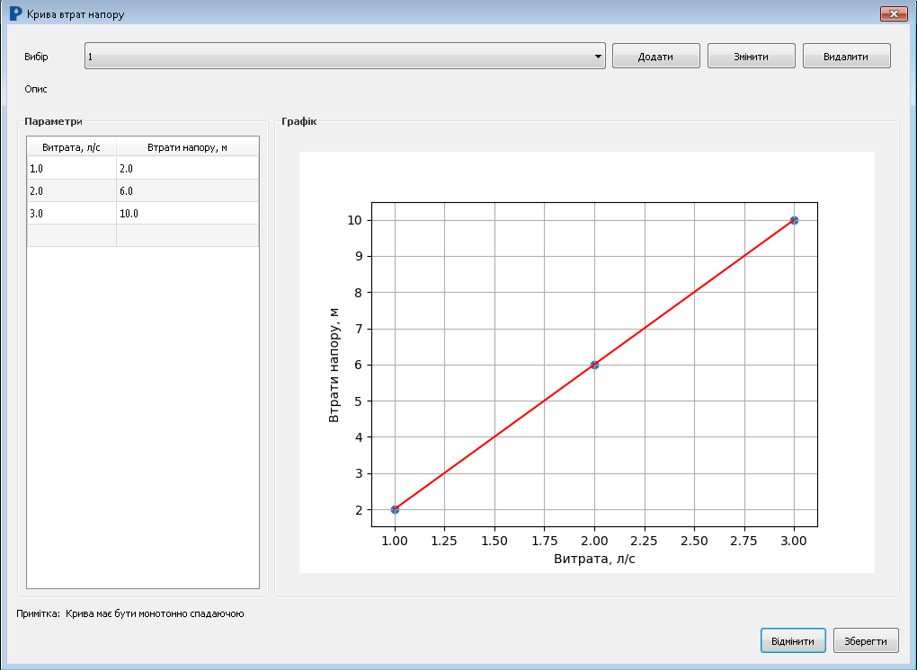
Task: Select head loss cell with value 6.0
Action: click(187, 191)
